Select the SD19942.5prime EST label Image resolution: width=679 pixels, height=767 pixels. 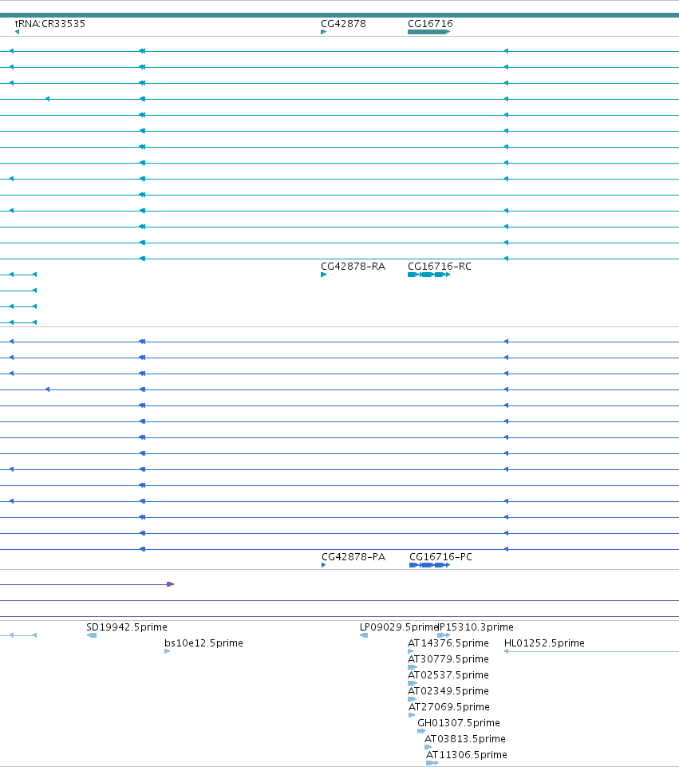coord(127,627)
